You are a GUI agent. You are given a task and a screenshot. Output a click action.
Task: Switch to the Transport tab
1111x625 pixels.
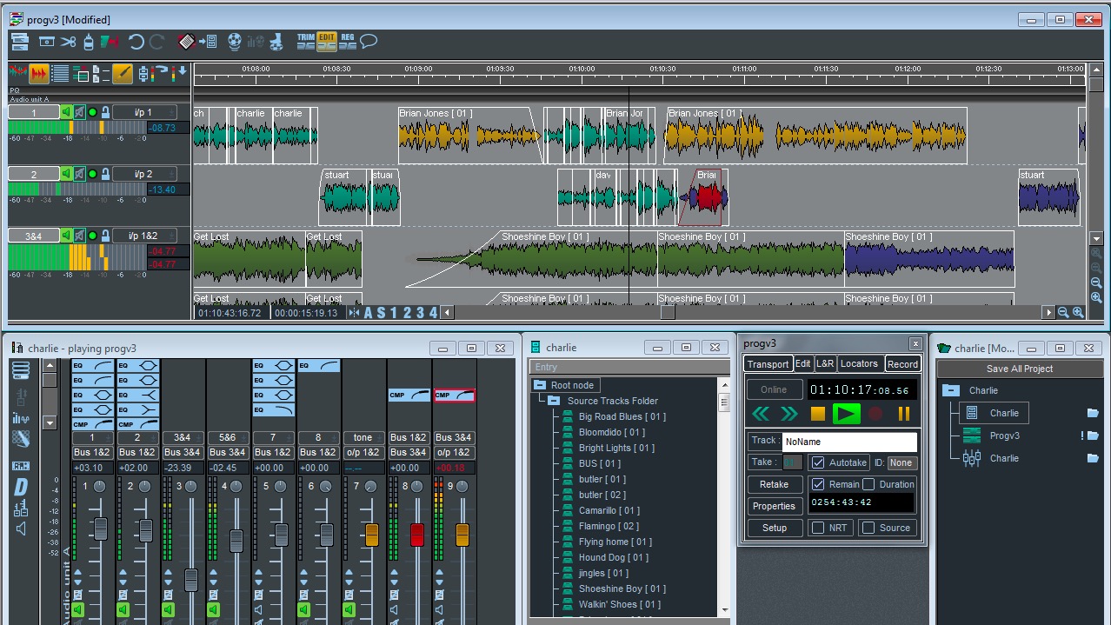(x=768, y=364)
